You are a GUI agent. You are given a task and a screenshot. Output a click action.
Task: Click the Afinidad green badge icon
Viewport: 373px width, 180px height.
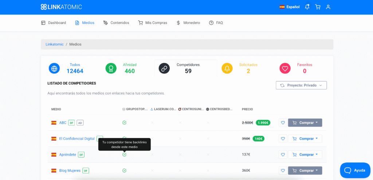111,68
